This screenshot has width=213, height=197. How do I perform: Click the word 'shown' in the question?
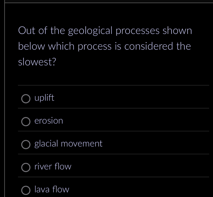click(x=177, y=31)
